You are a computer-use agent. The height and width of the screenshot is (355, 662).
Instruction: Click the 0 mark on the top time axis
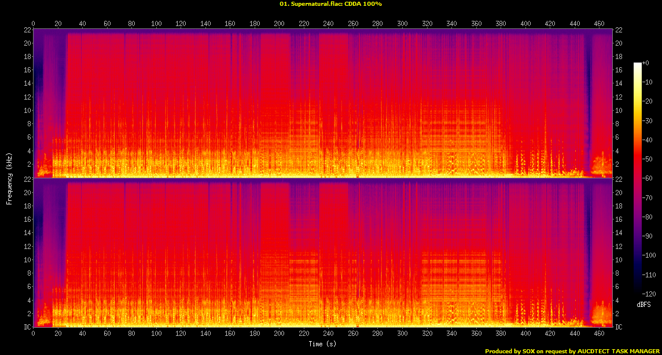pos(34,24)
